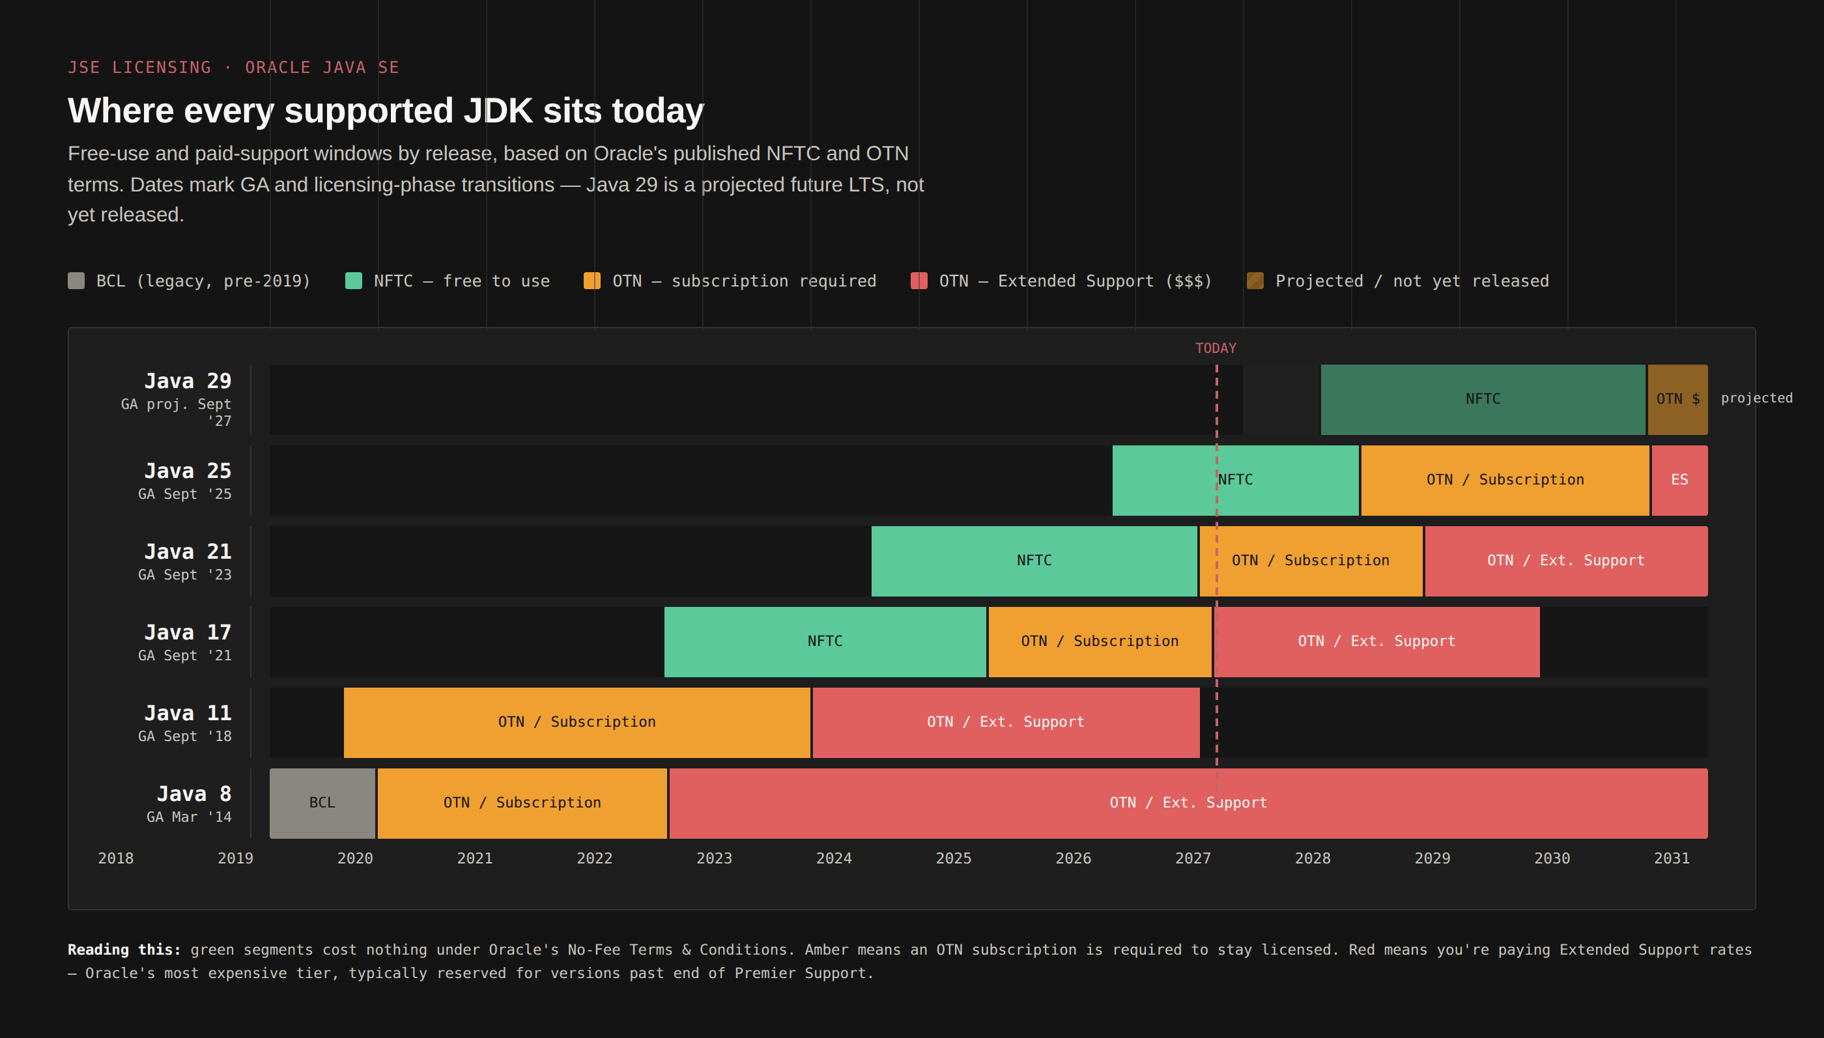Screen dimensions: 1824x1038
Task: Click the Extended Support red legend swatch
Action: tap(919, 281)
